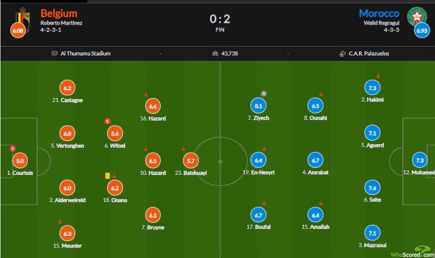Click the stadium icon beside Al Thumama

click(x=55, y=53)
